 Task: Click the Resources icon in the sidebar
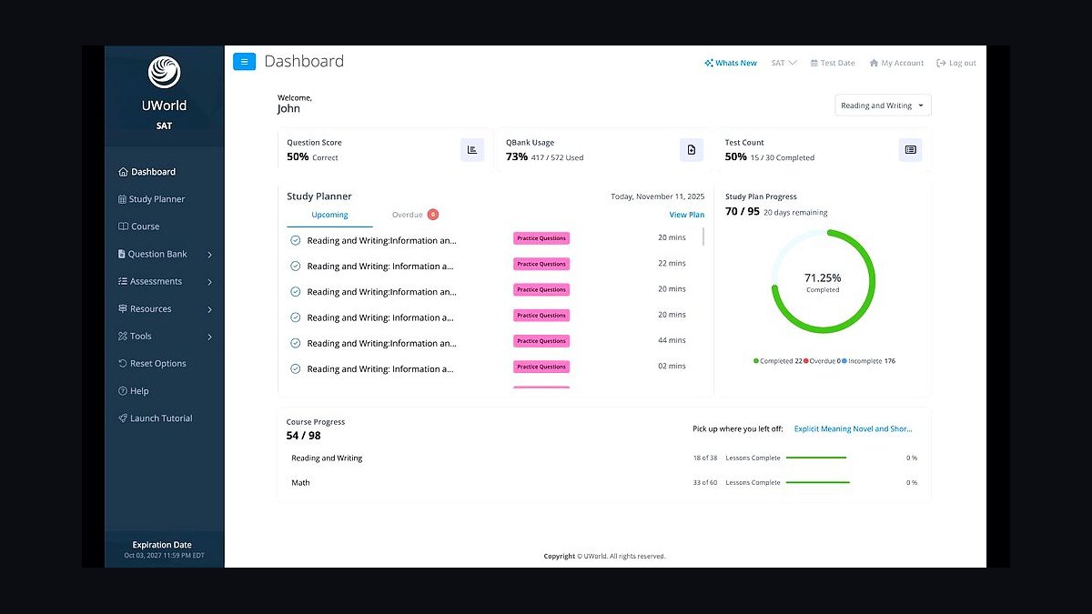(123, 308)
